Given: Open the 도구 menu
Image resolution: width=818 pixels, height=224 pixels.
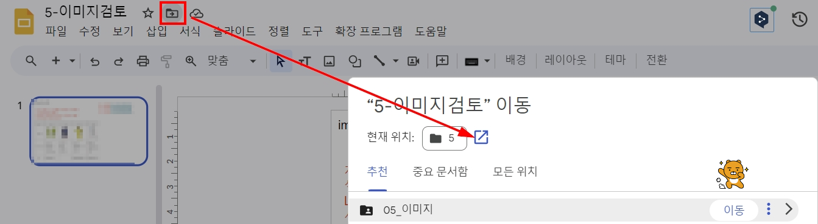Looking at the screenshot, I should [312, 32].
